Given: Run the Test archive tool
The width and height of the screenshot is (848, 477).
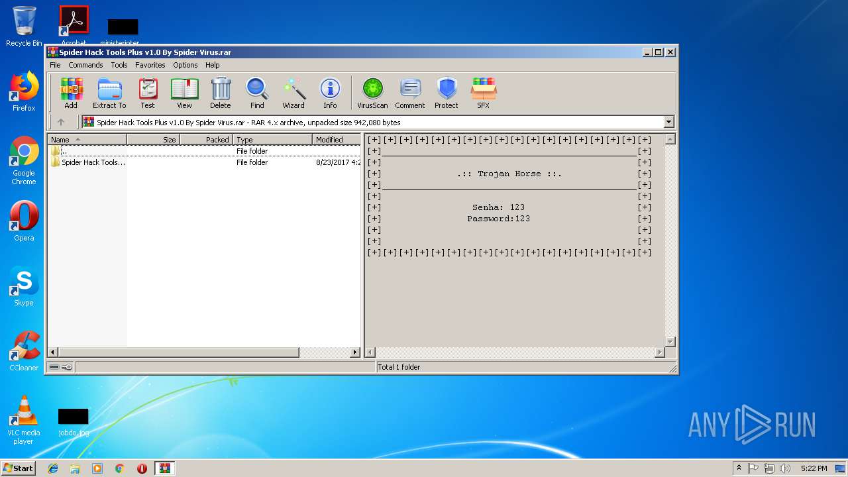Looking at the screenshot, I should tap(148, 93).
